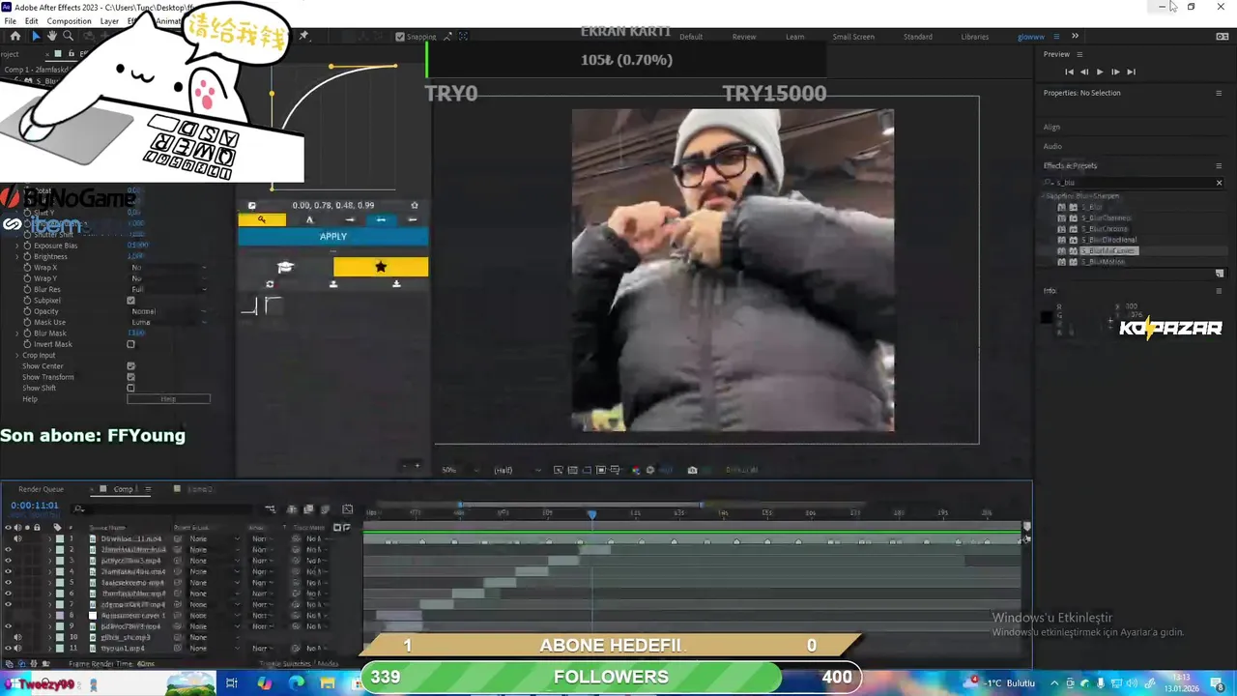
Task: Click the refresh icon in Flow panel
Action: tap(270, 284)
